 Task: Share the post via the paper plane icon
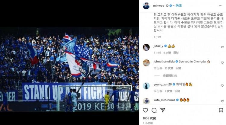point(163,110)
